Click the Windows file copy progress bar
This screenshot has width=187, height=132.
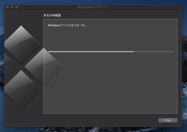coord(110,51)
